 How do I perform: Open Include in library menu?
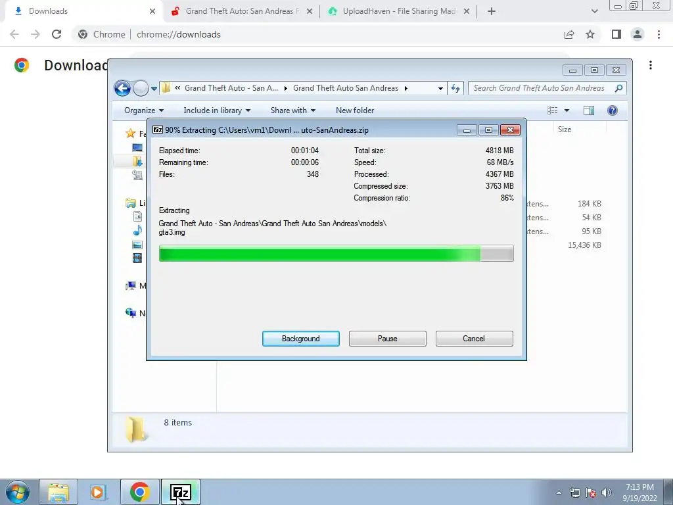click(217, 110)
